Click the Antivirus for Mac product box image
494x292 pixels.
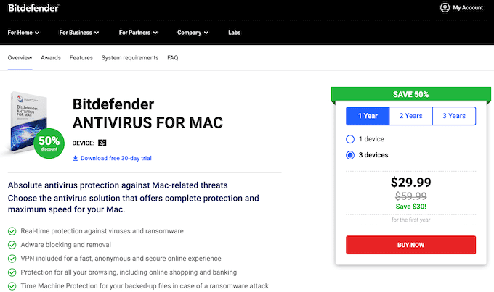pos(28,122)
